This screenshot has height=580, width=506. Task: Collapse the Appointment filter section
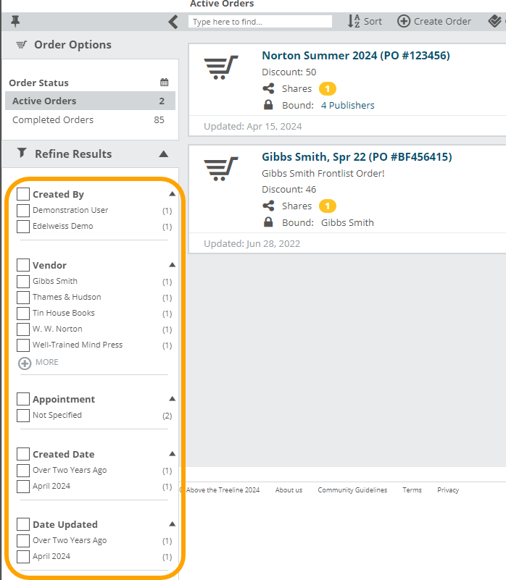click(172, 399)
